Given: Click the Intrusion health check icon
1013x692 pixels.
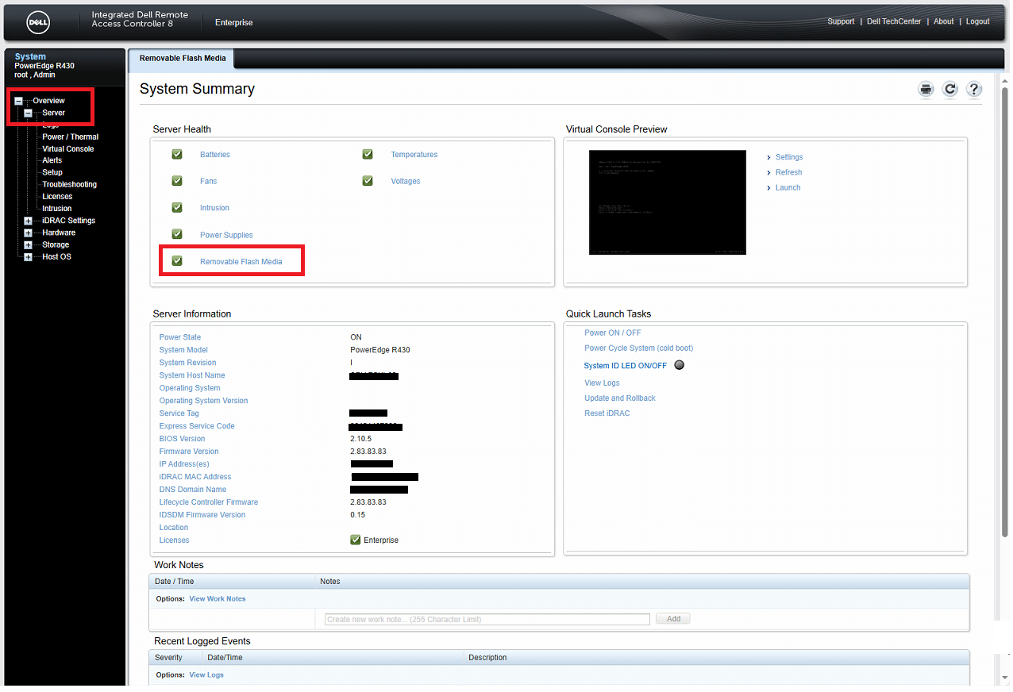Looking at the screenshot, I should click(x=177, y=207).
